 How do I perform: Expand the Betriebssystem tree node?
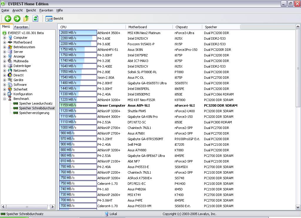pos(4,47)
